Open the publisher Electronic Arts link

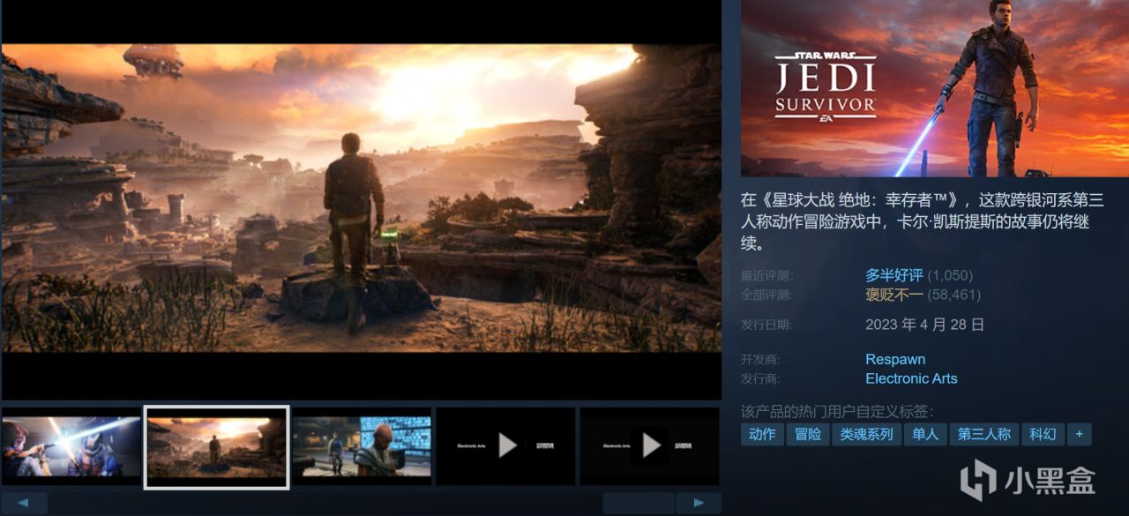(911, 378)
